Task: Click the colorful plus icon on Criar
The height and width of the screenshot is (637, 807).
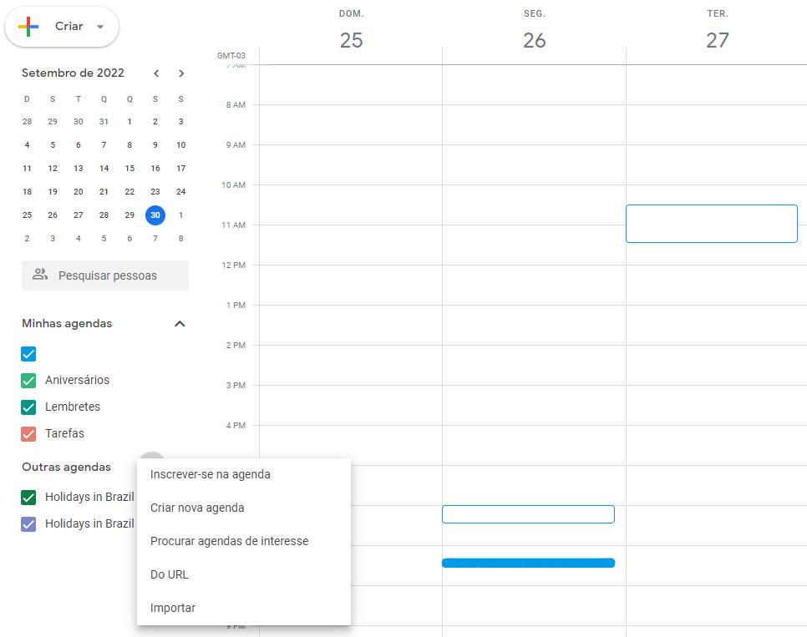Action: pyautogui.click(x=28, y=26)
